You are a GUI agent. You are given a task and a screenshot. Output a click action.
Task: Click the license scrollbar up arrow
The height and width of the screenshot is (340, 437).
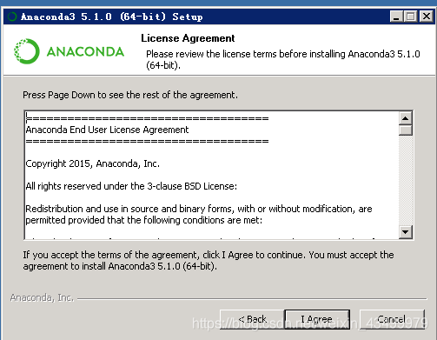click(406, 118)
